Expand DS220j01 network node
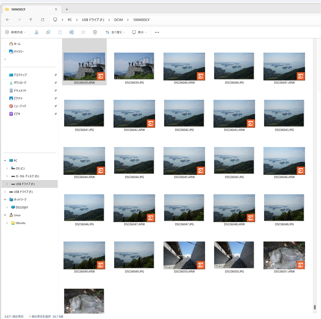The width and height of the screenshot is (321, 319). pos(7,207)
